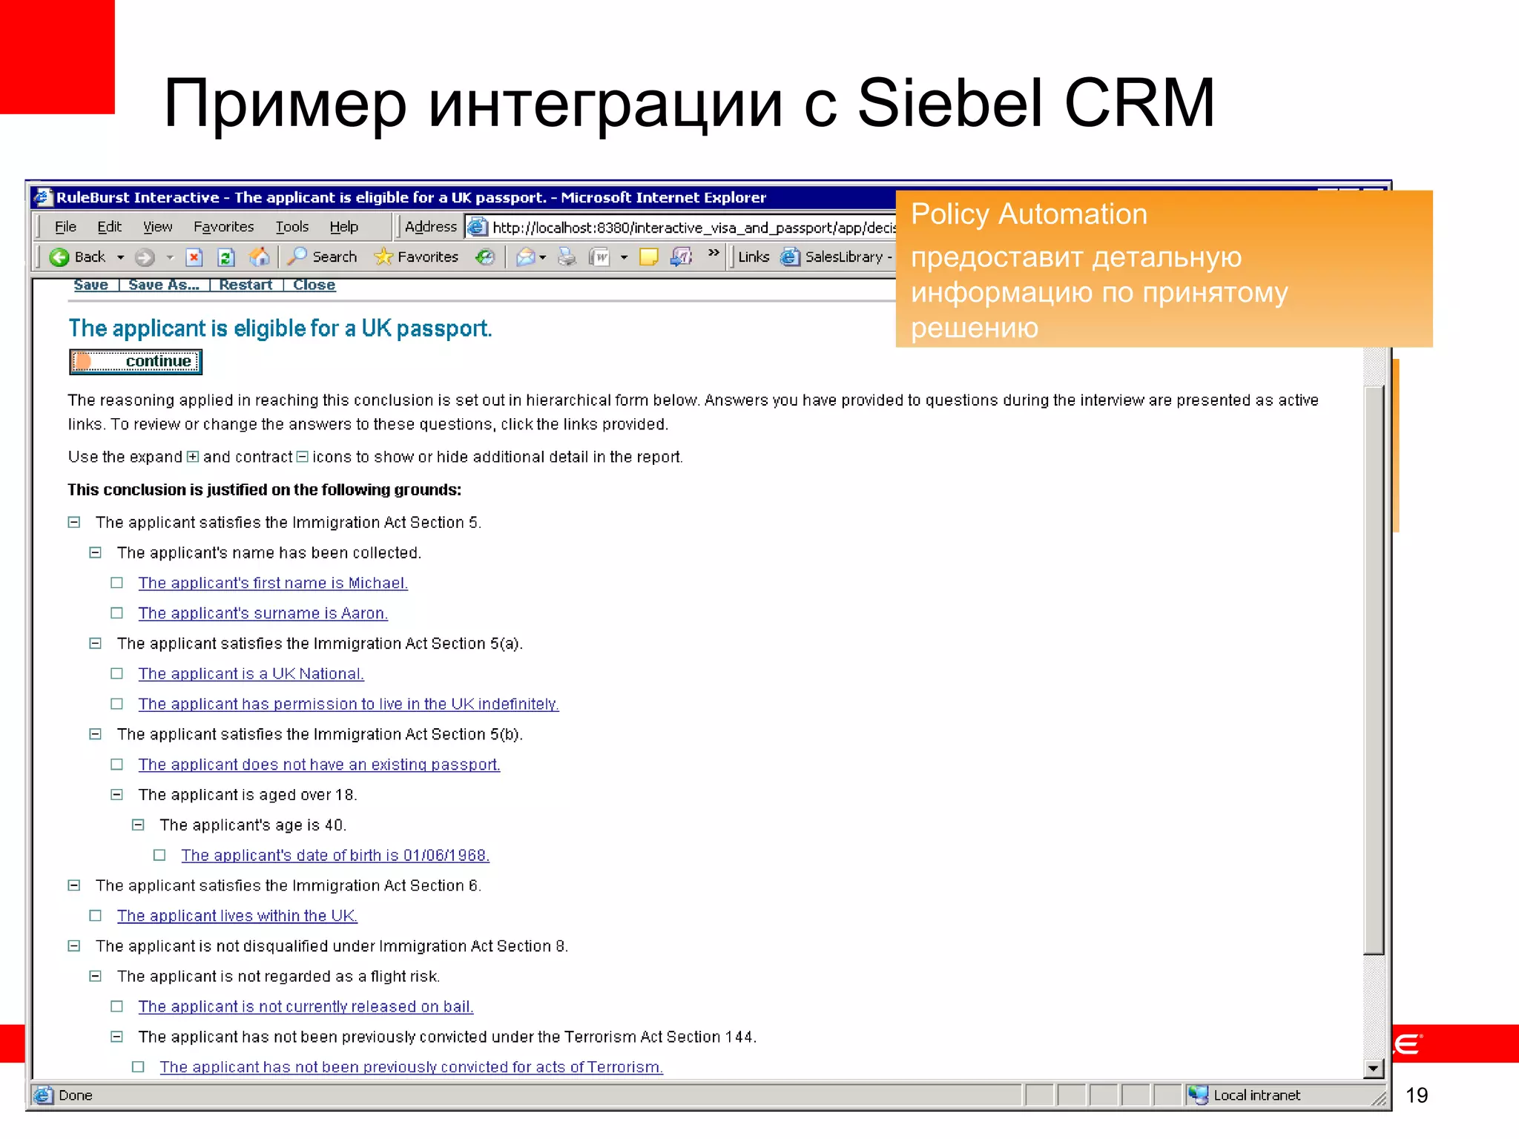1519x1139 pixels.
Task: Go to Home page icon
Action: click(259, 257)
